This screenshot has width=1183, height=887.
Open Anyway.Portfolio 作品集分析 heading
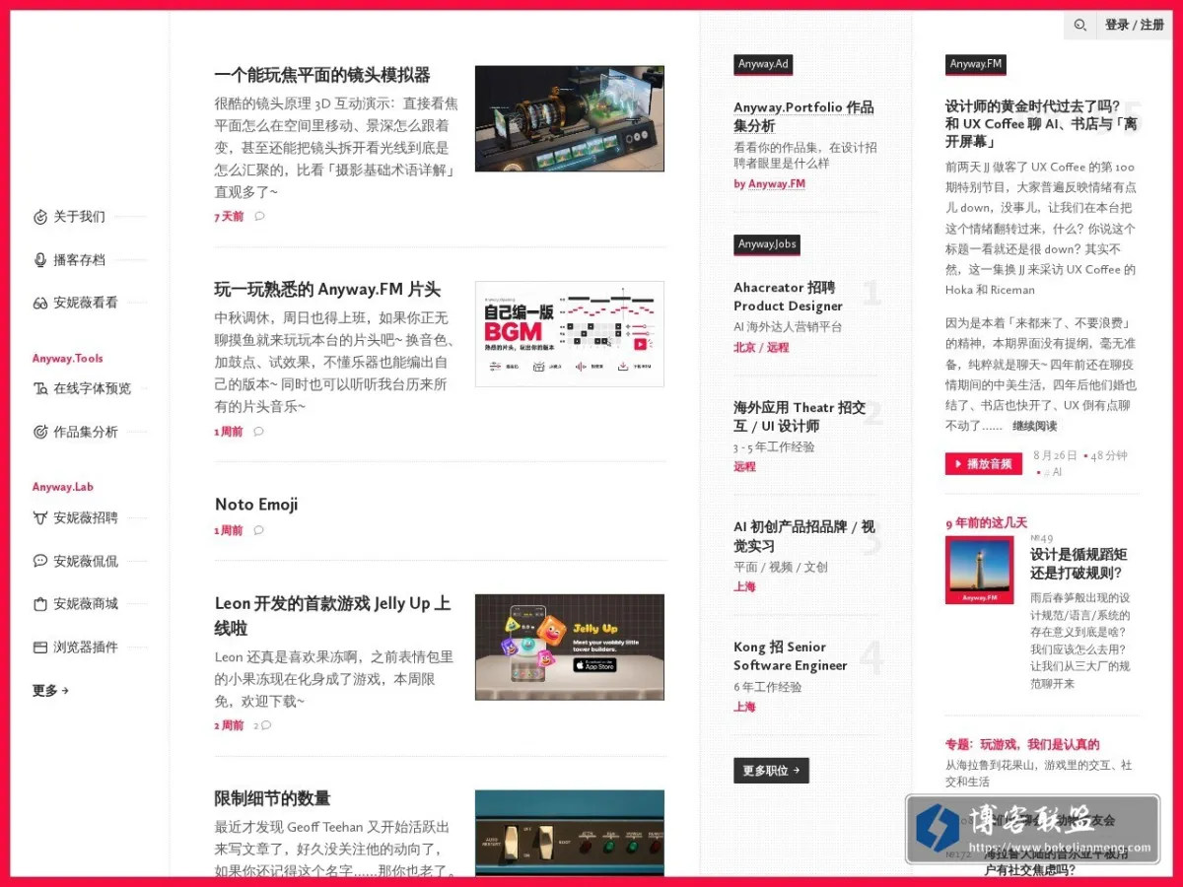(x=803, y=116)
